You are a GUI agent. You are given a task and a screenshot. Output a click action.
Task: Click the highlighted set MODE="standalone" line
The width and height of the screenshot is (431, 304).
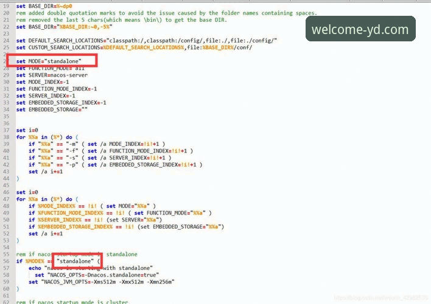[49, 61]
